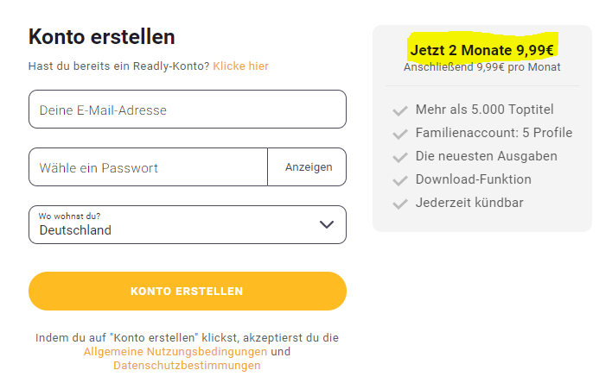The width and height of the screenshot is (612, 389).
Task: Click the Konto erstellen submit button
Action: [187, 291]
